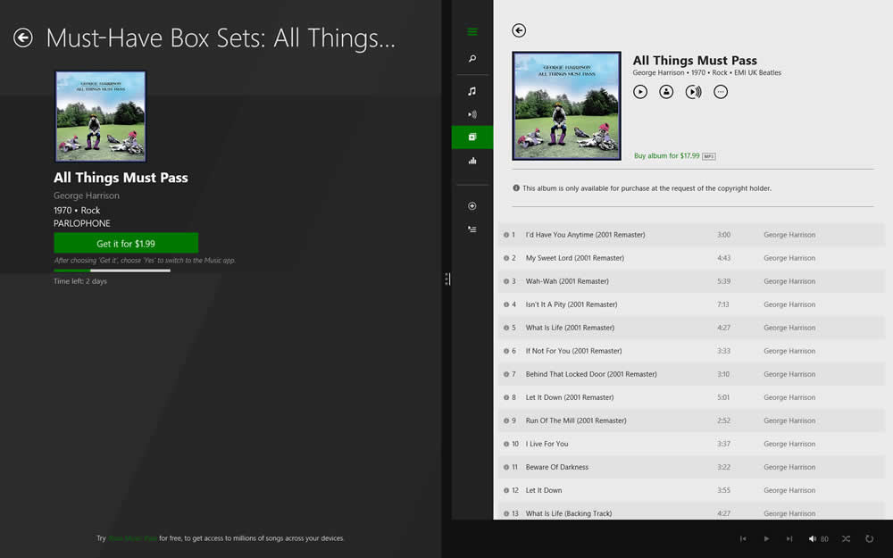This screenshot has height=558, width=893.
Task: Select the highlighted Explore sidebar icon
Action: pos(472,137)
